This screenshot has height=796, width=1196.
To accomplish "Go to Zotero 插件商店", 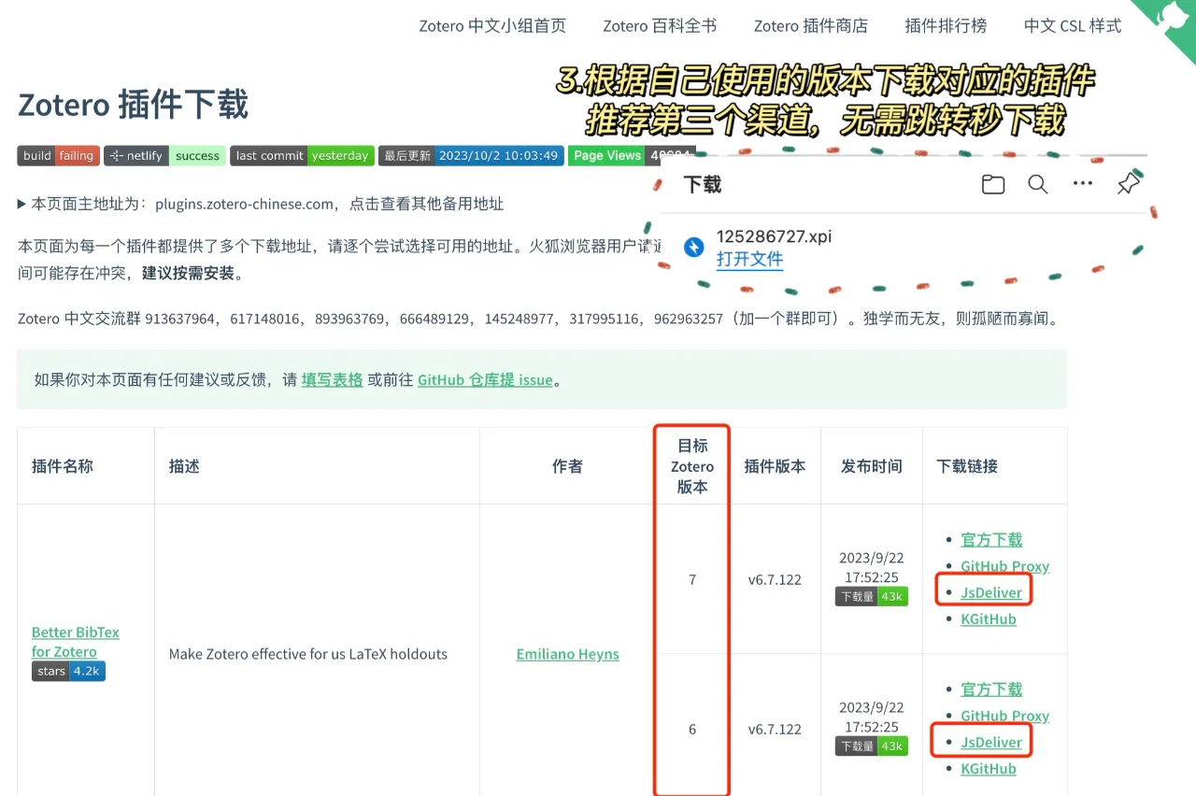I will tap(811, 25).
